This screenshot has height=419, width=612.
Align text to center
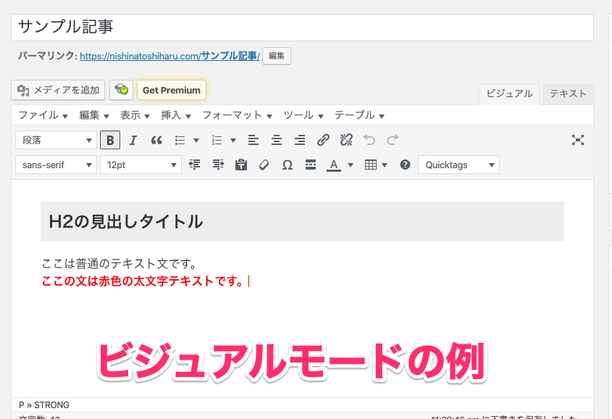coord(276,140)
